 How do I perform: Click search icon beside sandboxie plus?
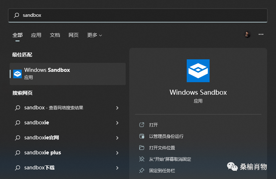[17, 153]
